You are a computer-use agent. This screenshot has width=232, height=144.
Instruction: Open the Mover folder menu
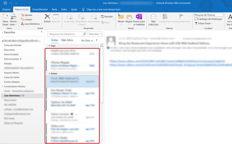121,19
